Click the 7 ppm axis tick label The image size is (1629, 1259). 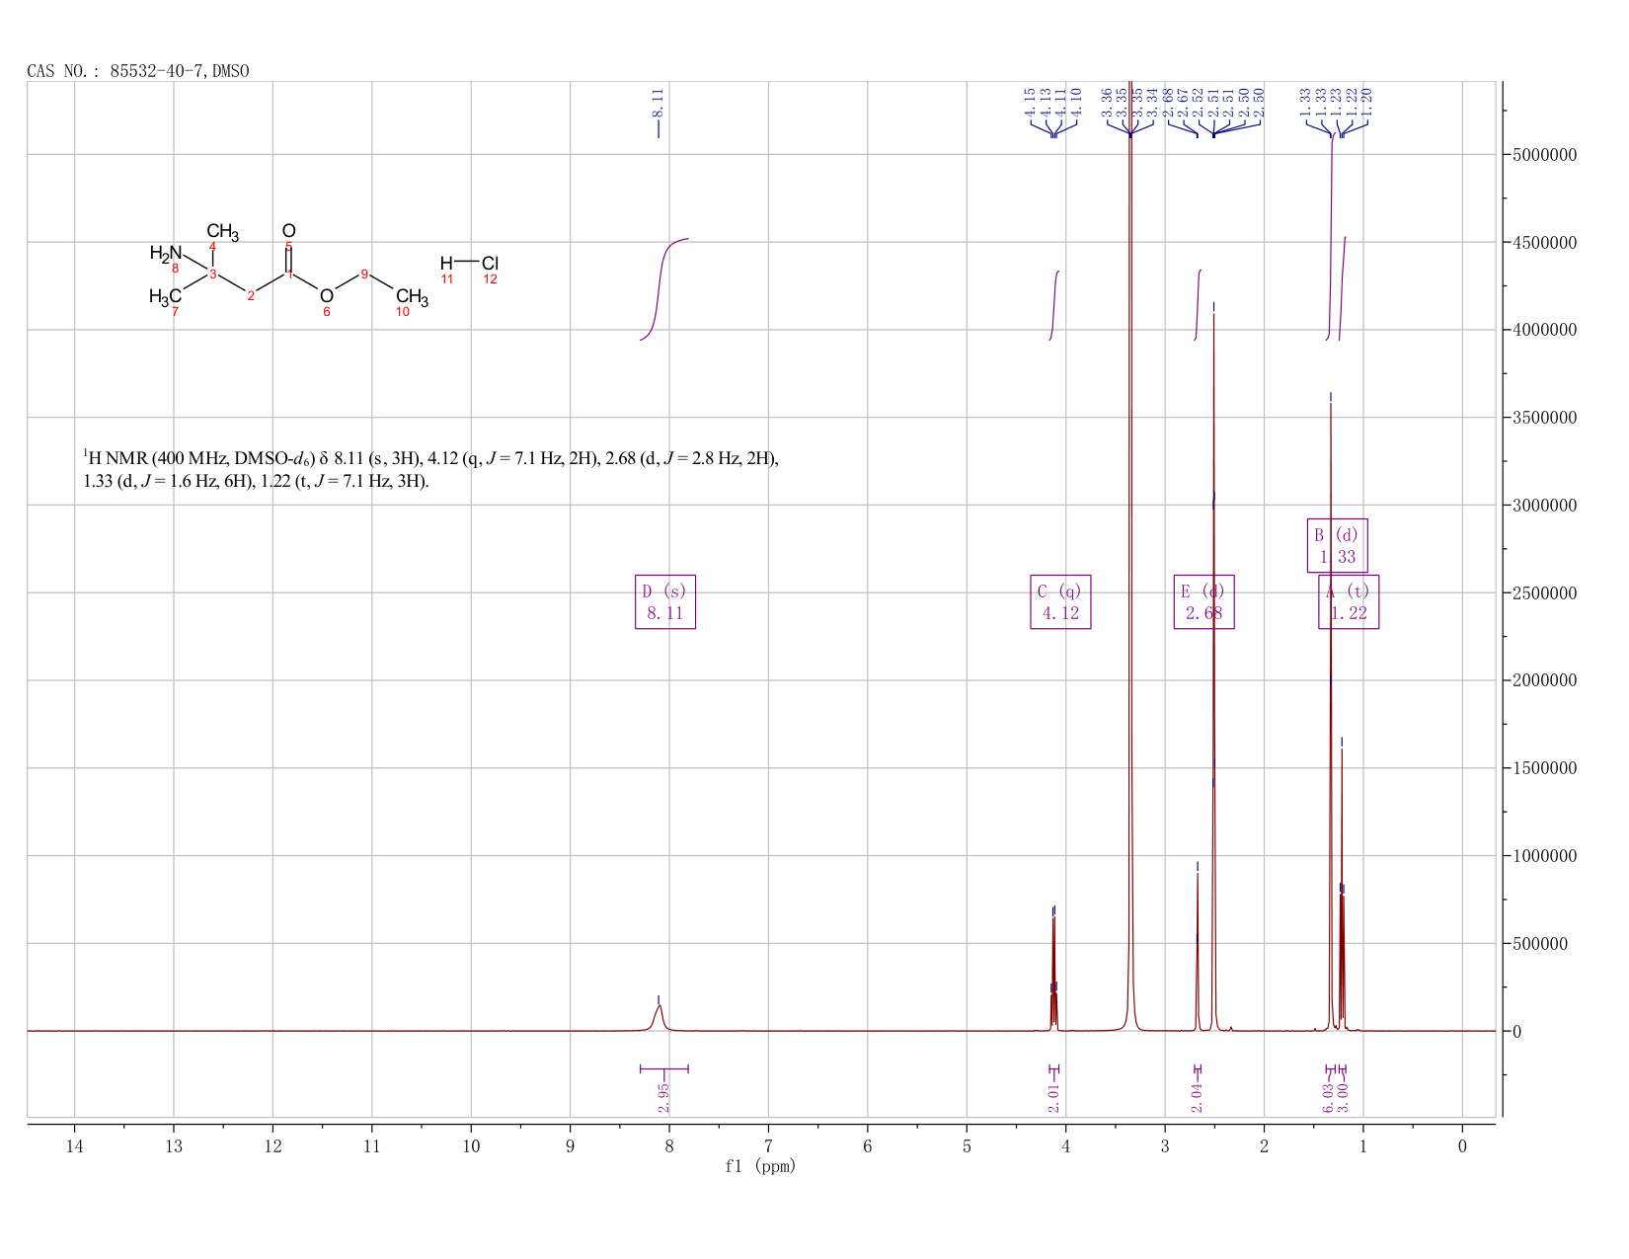[768, 1145]
